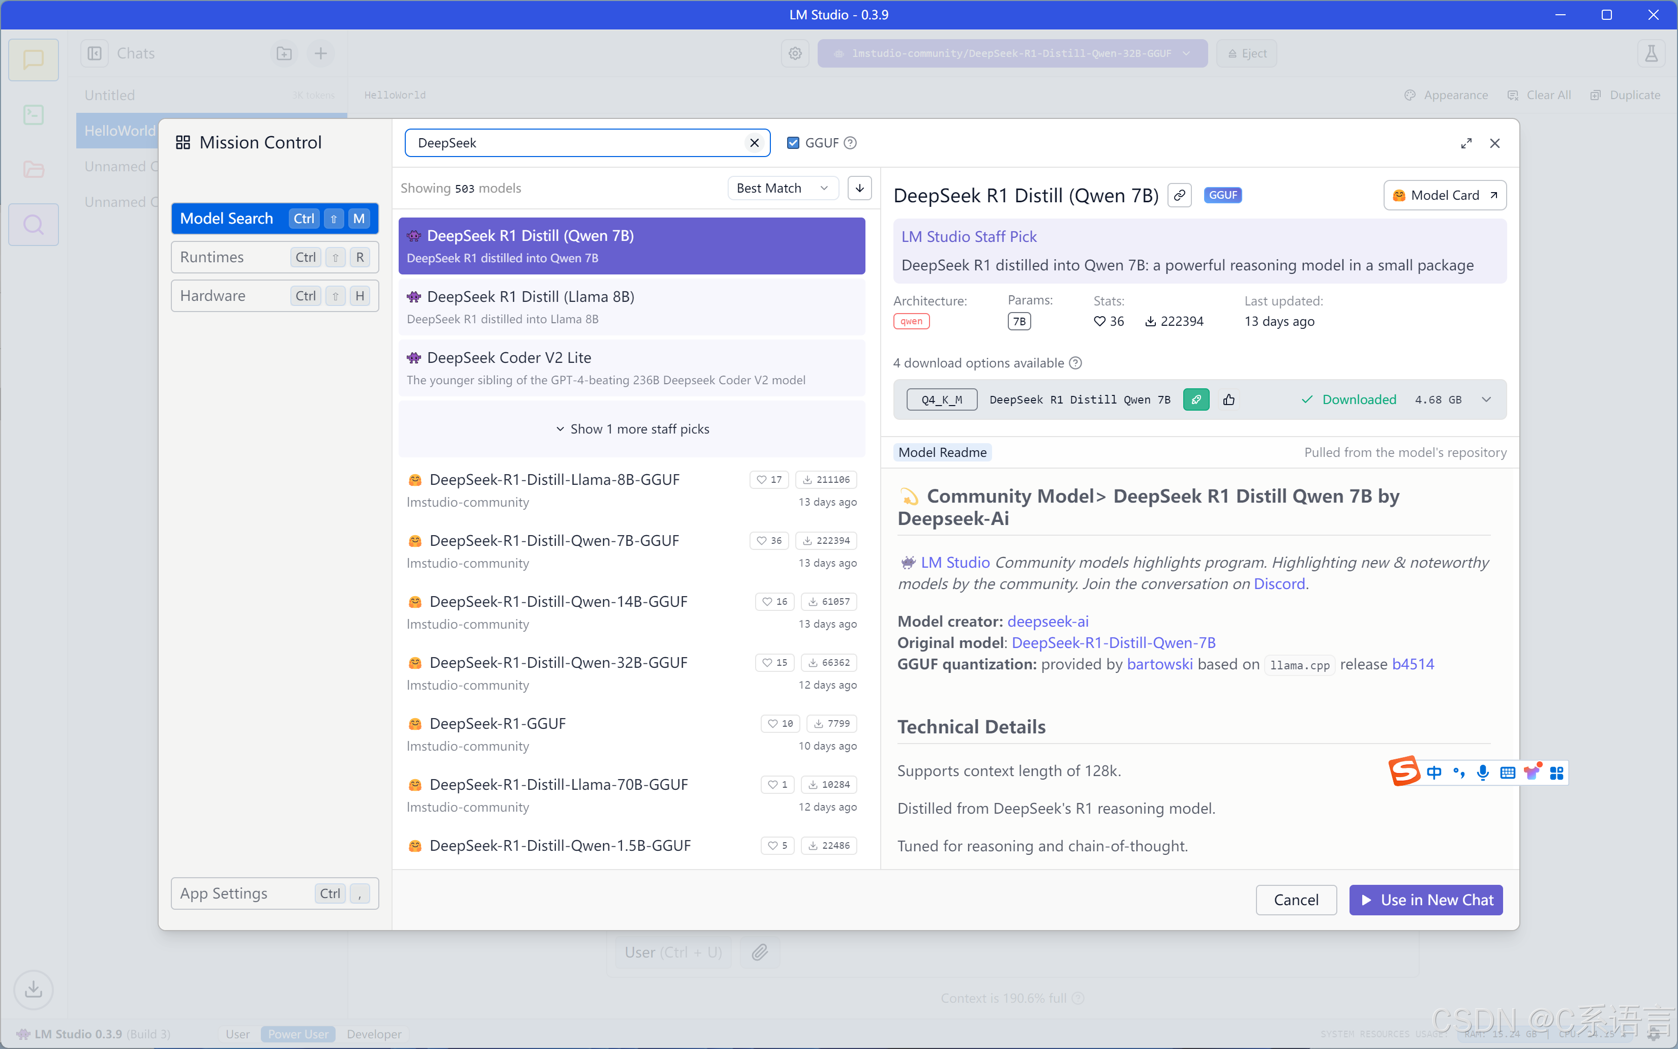The image size is (1678, 1049).
Task: Click the green link icon in download row
Action: point(1195,399)
